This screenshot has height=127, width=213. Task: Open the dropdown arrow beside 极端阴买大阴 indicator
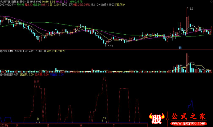pos(1,75)
